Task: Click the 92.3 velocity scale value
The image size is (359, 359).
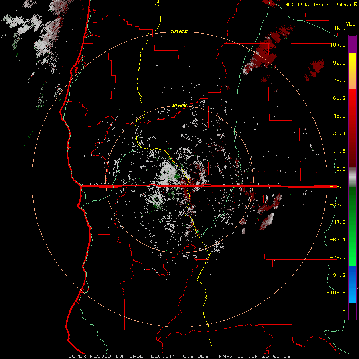Action: [339, 63]
